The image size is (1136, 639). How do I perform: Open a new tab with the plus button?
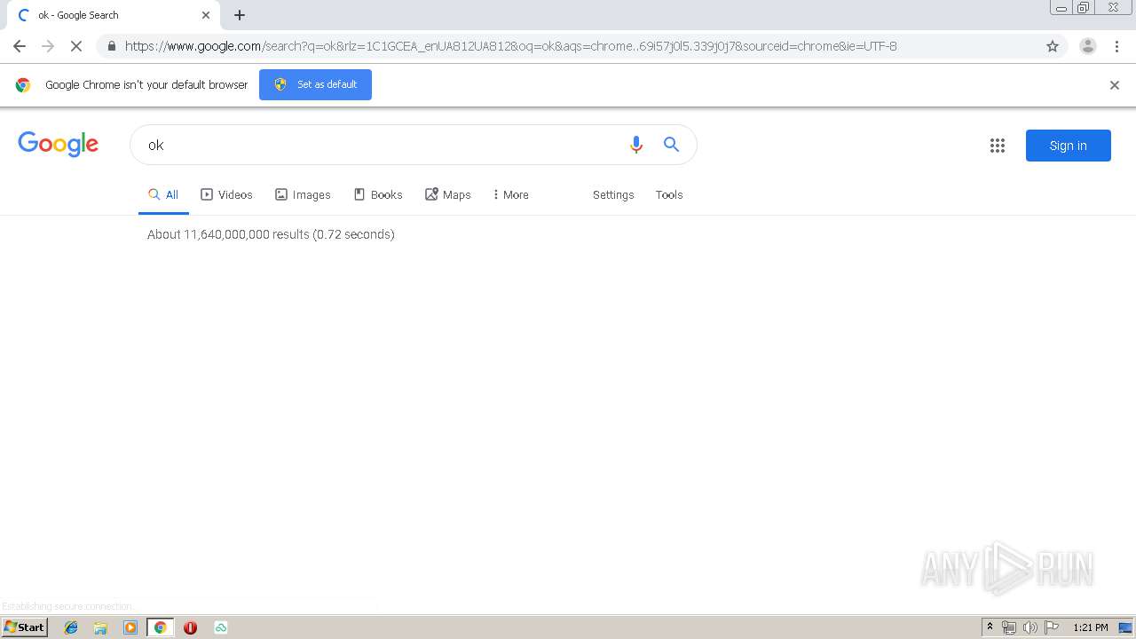tap(240, 15)
